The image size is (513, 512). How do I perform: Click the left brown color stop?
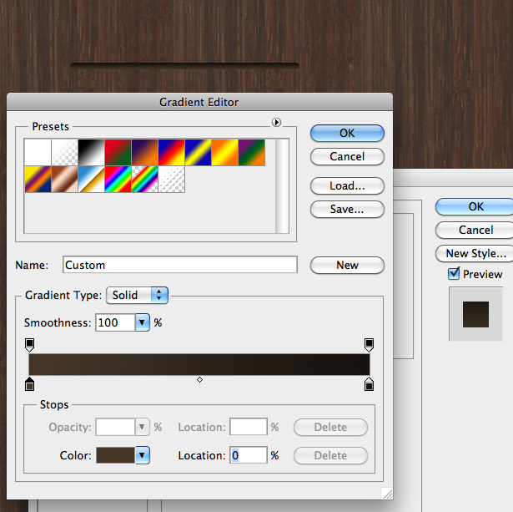(x=29, y=384)
